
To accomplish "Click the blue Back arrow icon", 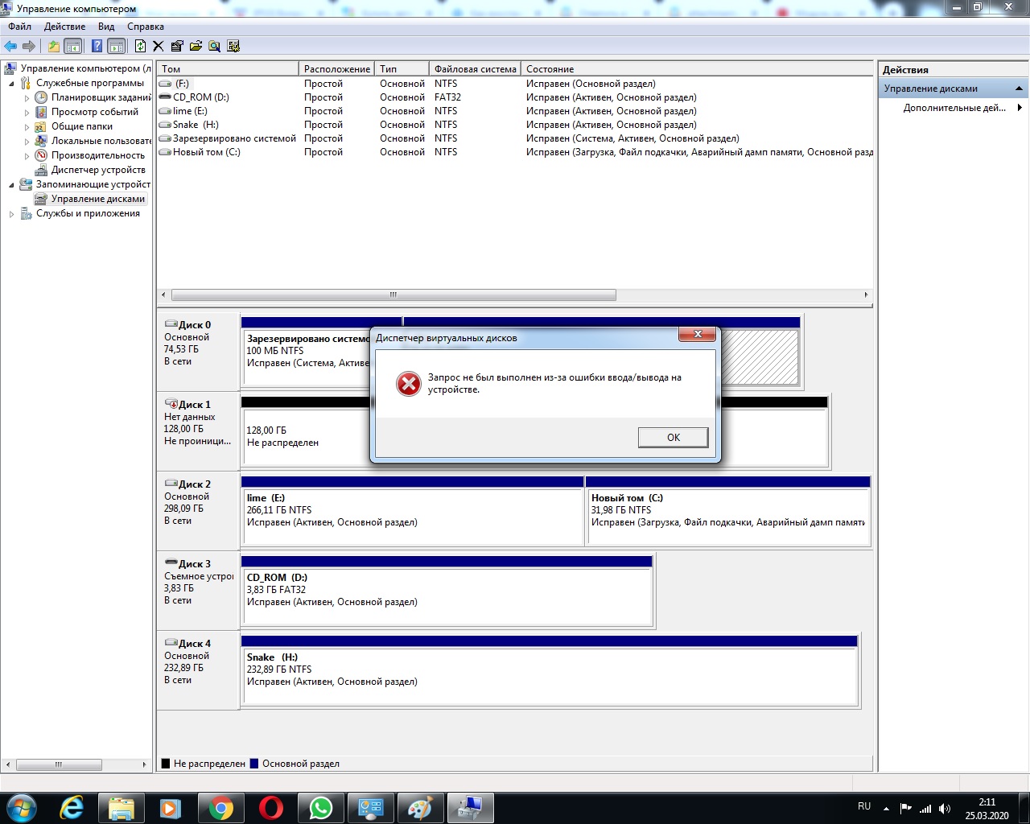I will tap(10, 46).
